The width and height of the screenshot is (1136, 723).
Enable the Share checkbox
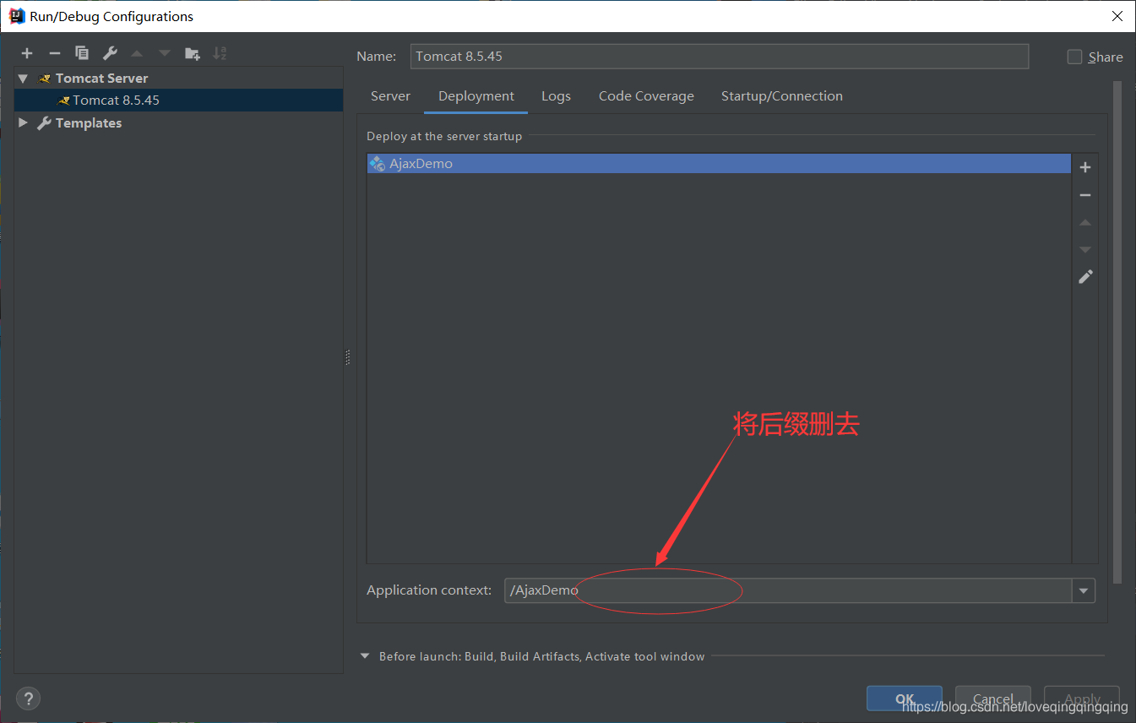pyautogui.click(x=1074, y=57)
